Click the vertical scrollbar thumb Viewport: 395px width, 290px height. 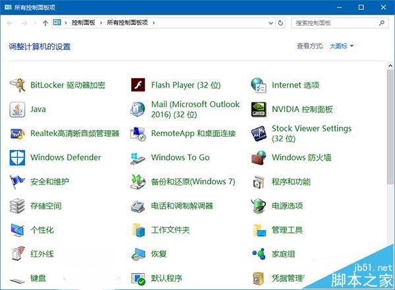tap(390, 127)
